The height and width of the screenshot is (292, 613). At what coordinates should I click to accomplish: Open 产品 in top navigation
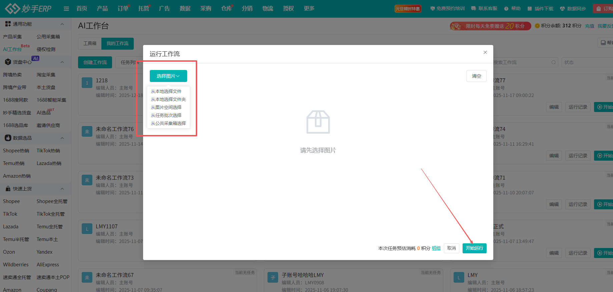[102, 9]
